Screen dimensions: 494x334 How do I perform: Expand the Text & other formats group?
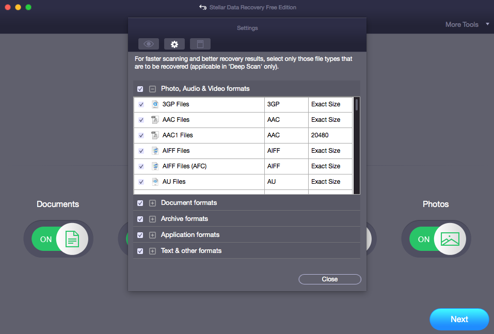[152, 251]
